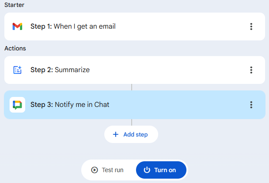Start a test run with the "Test run" label
Screen dimensions: 269x183
pos(113,170)
